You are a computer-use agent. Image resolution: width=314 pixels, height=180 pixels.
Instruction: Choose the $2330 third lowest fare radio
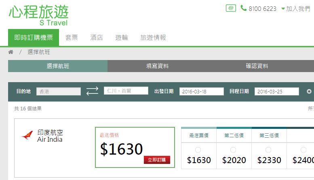(x=268, y=150)
